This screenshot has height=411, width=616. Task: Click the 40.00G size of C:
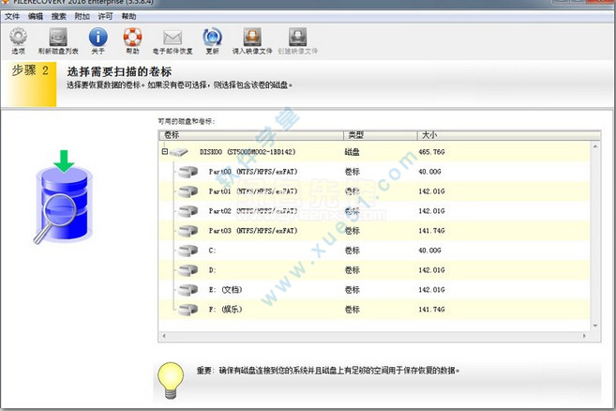coord(429,251)
